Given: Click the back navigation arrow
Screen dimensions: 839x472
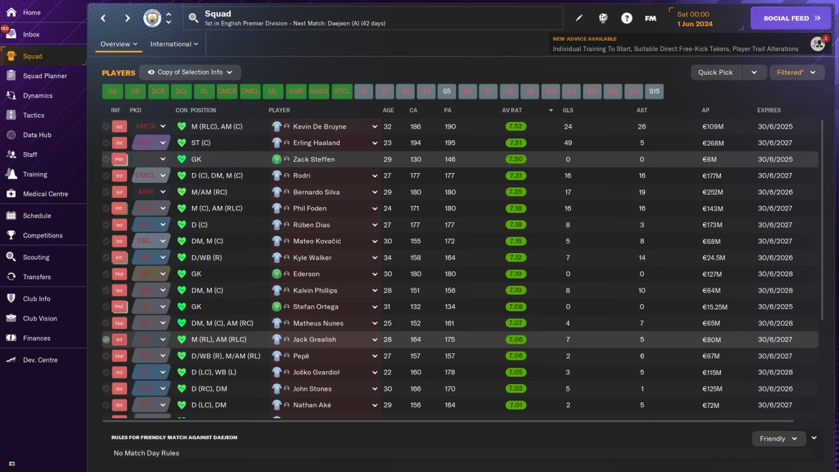Looking at the screenshot, I should (104, 18).
